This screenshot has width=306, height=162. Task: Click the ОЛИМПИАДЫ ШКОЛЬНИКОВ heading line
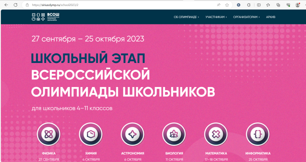pos(123,92)
